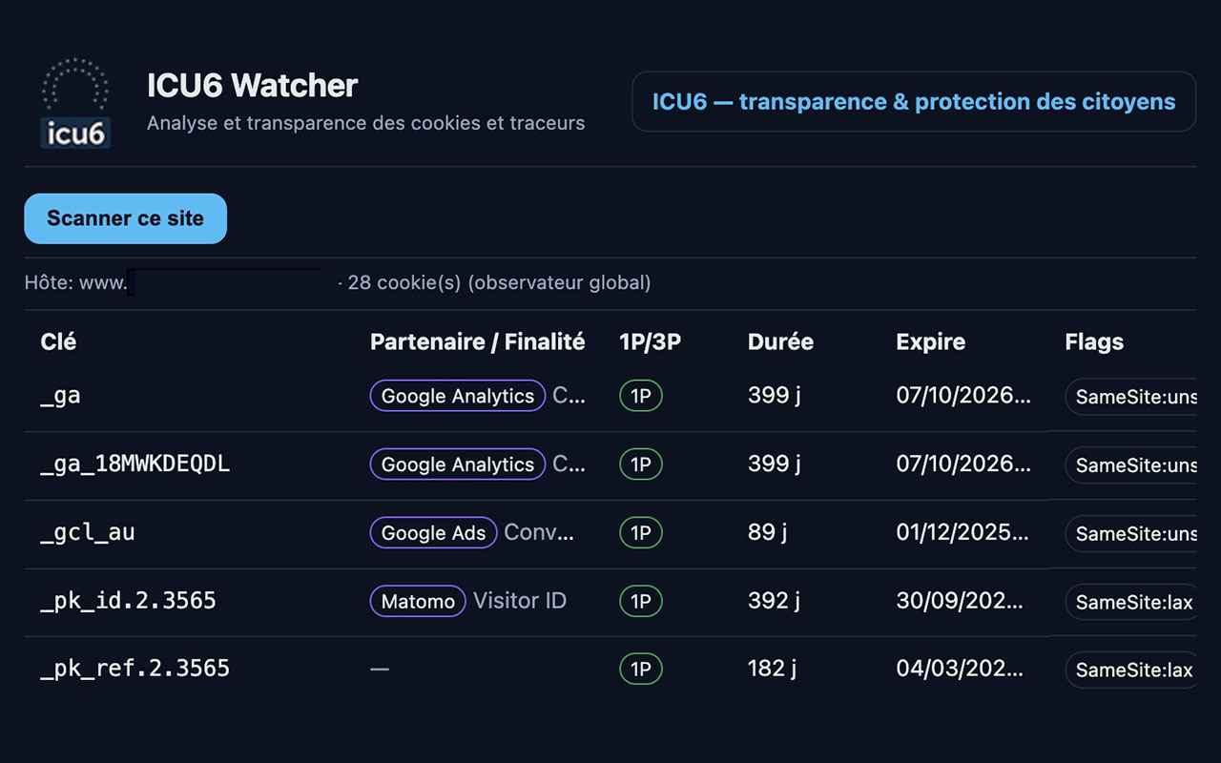
Task: Click the green 1P pill for _ga
Action: click(x=640, y=396)
